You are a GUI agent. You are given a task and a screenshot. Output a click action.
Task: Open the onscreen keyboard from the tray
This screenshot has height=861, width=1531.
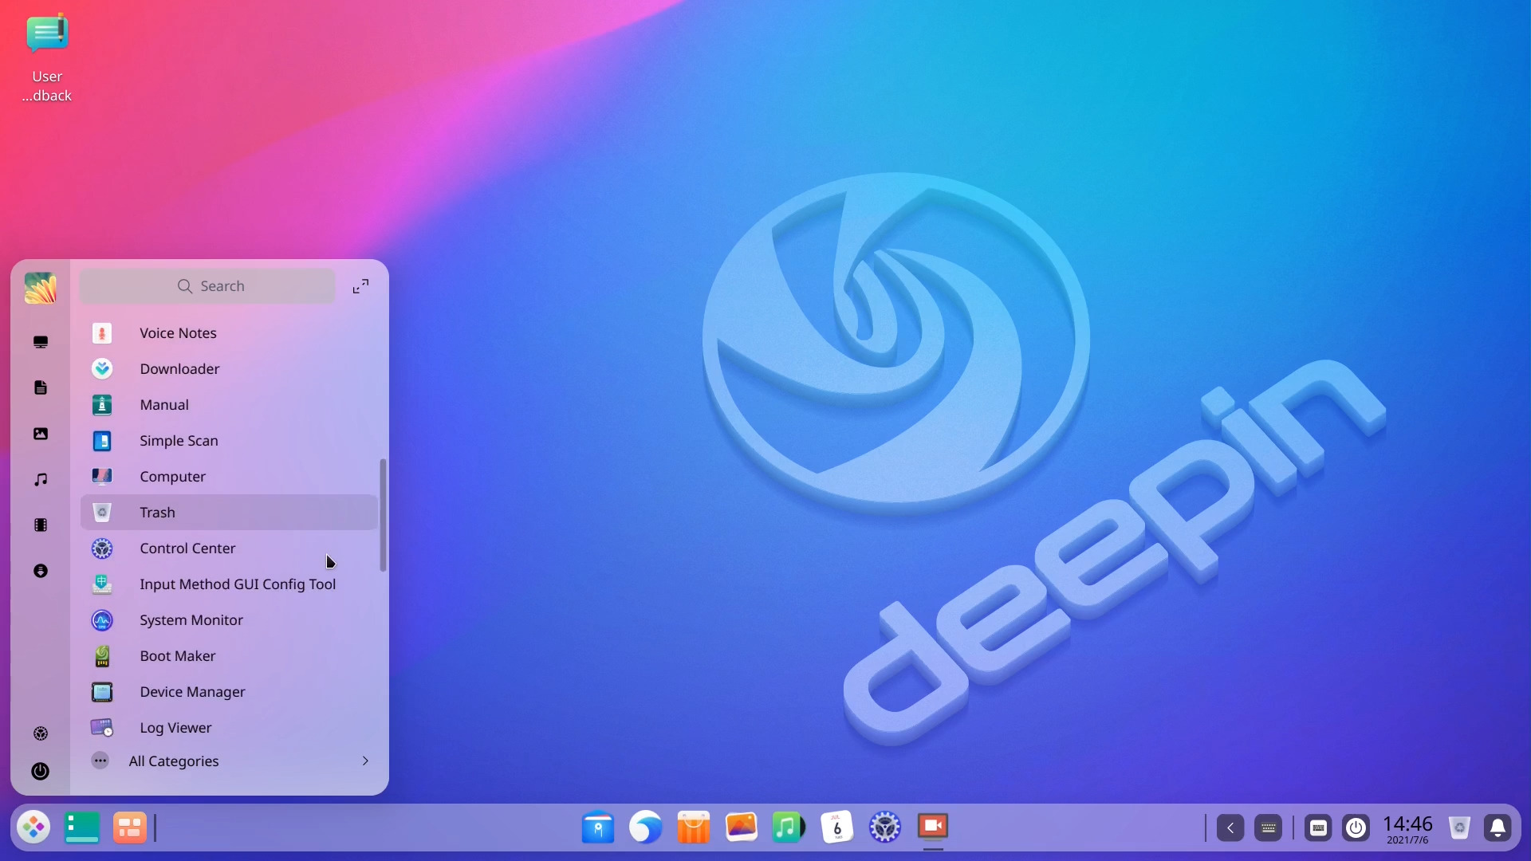[1269, 828]
